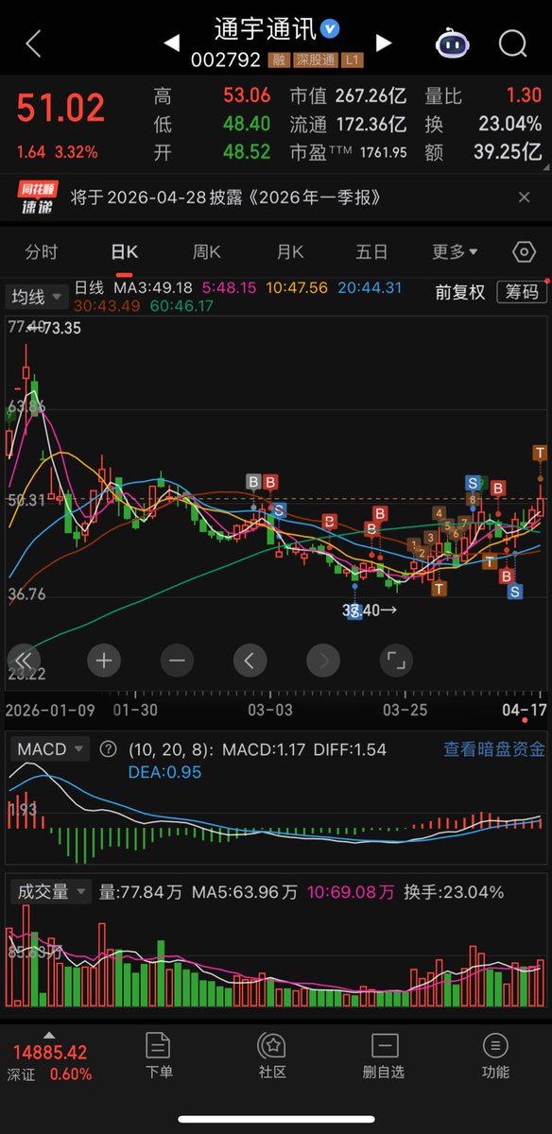Select the 周K tab
This screenshot has width=552, height=1134.
(x=207, y=251)
